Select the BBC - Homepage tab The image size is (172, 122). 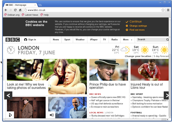(x=20, y=5)
